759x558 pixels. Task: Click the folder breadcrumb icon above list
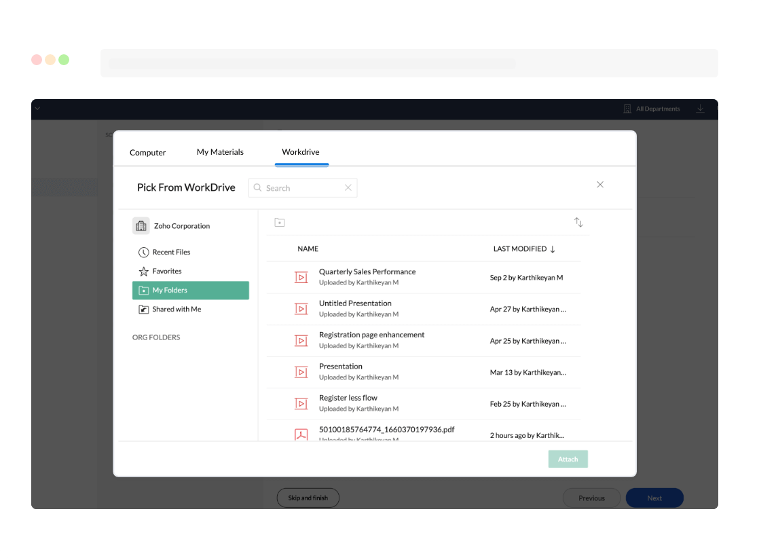pos(280,222)
